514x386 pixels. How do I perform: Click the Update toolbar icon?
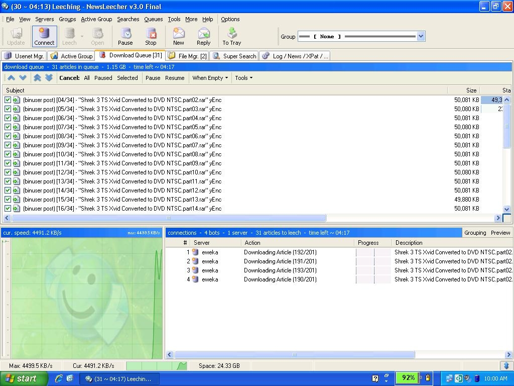coord(16,36)
